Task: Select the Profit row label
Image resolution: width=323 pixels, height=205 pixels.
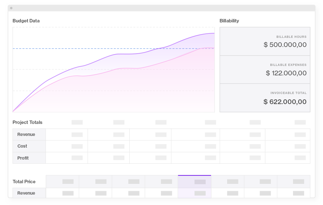Action: pyautogui.click(x=23, y=158)
